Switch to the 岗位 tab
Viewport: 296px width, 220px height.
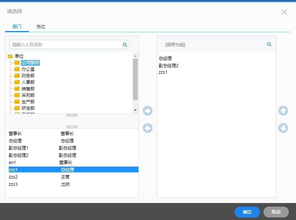point(40,26)
